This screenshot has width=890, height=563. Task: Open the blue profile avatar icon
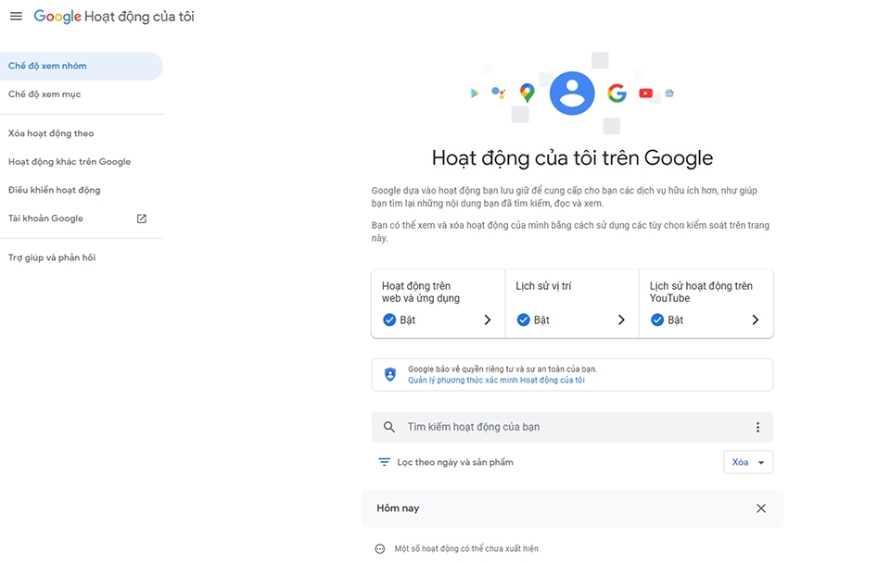pyautogui.click(x=571, y=93)
